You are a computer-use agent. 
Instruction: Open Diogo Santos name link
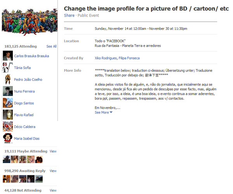(24, 103)
